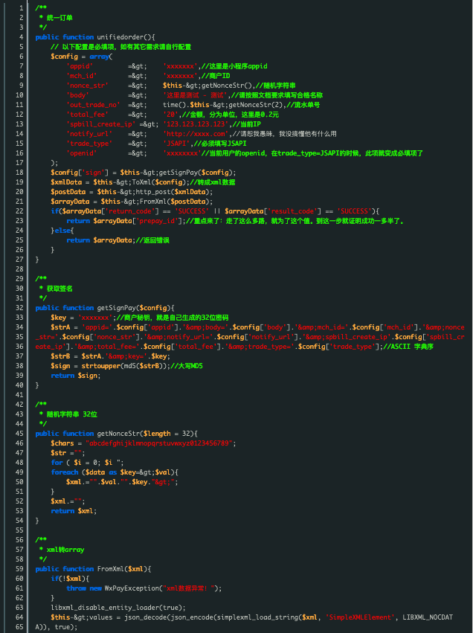473x633 pixels.
Task: Click libxml_disable_entity_loader on line 63
Action: tap(105, 608)
